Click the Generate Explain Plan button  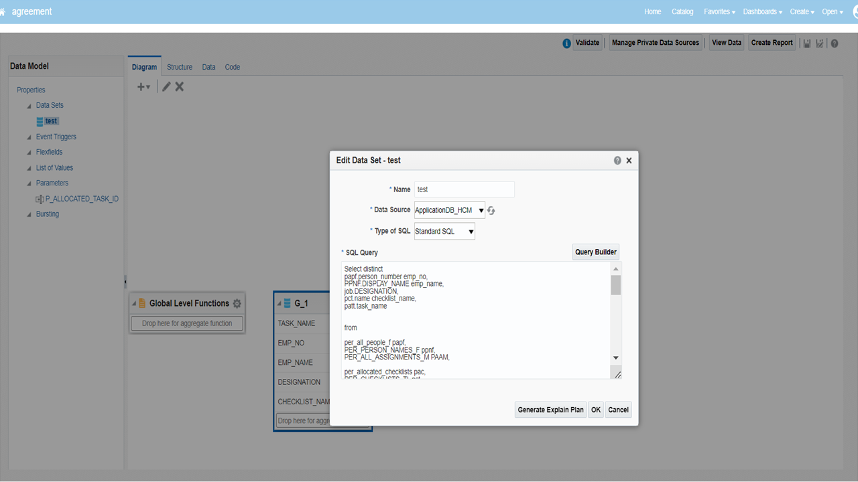(x=550, y=410)
